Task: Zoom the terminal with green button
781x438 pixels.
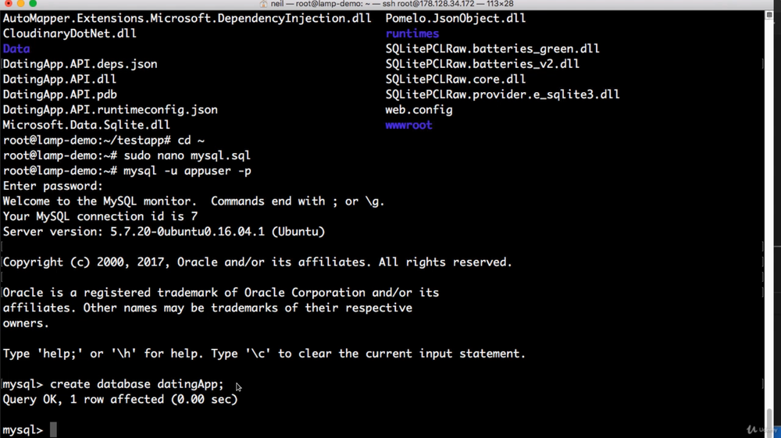Action: (33, 4)
